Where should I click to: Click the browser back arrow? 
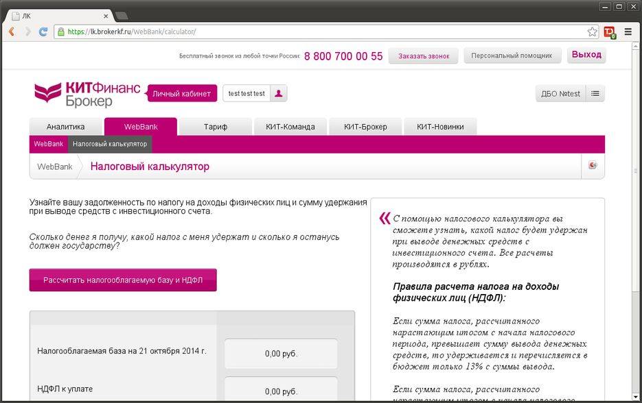pyautogui.click(x=12, y=32)
